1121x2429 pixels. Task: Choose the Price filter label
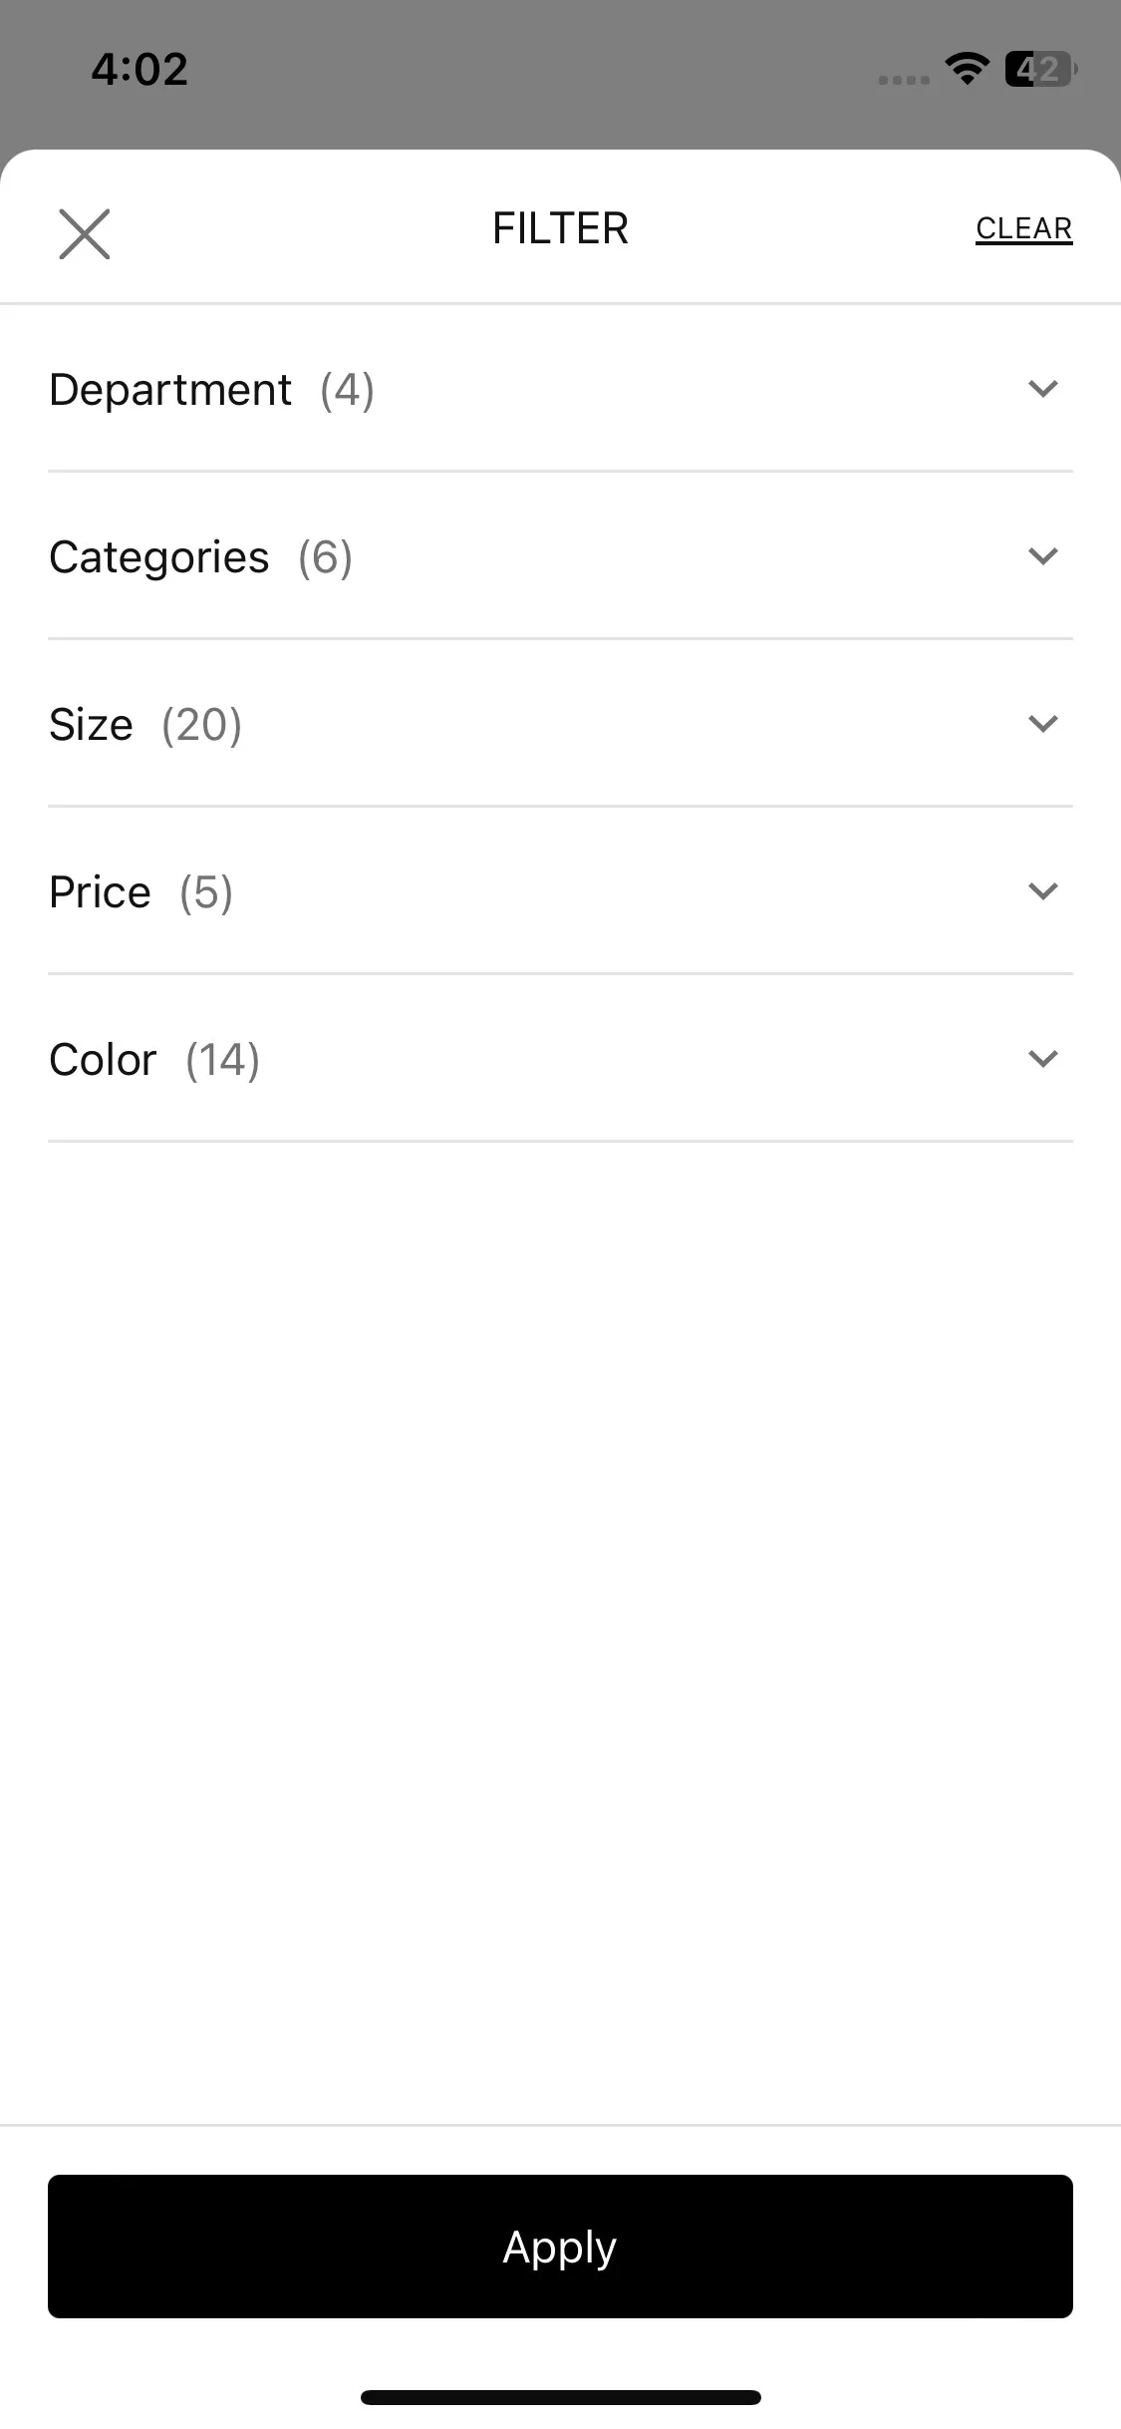[101, 892]
